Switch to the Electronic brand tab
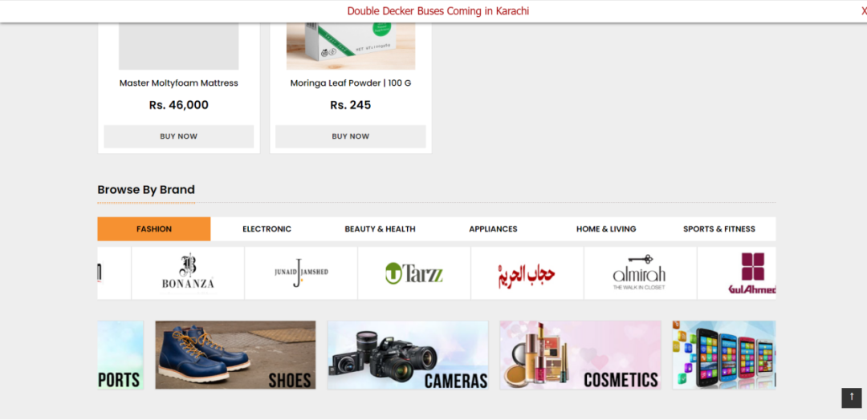 267,229
